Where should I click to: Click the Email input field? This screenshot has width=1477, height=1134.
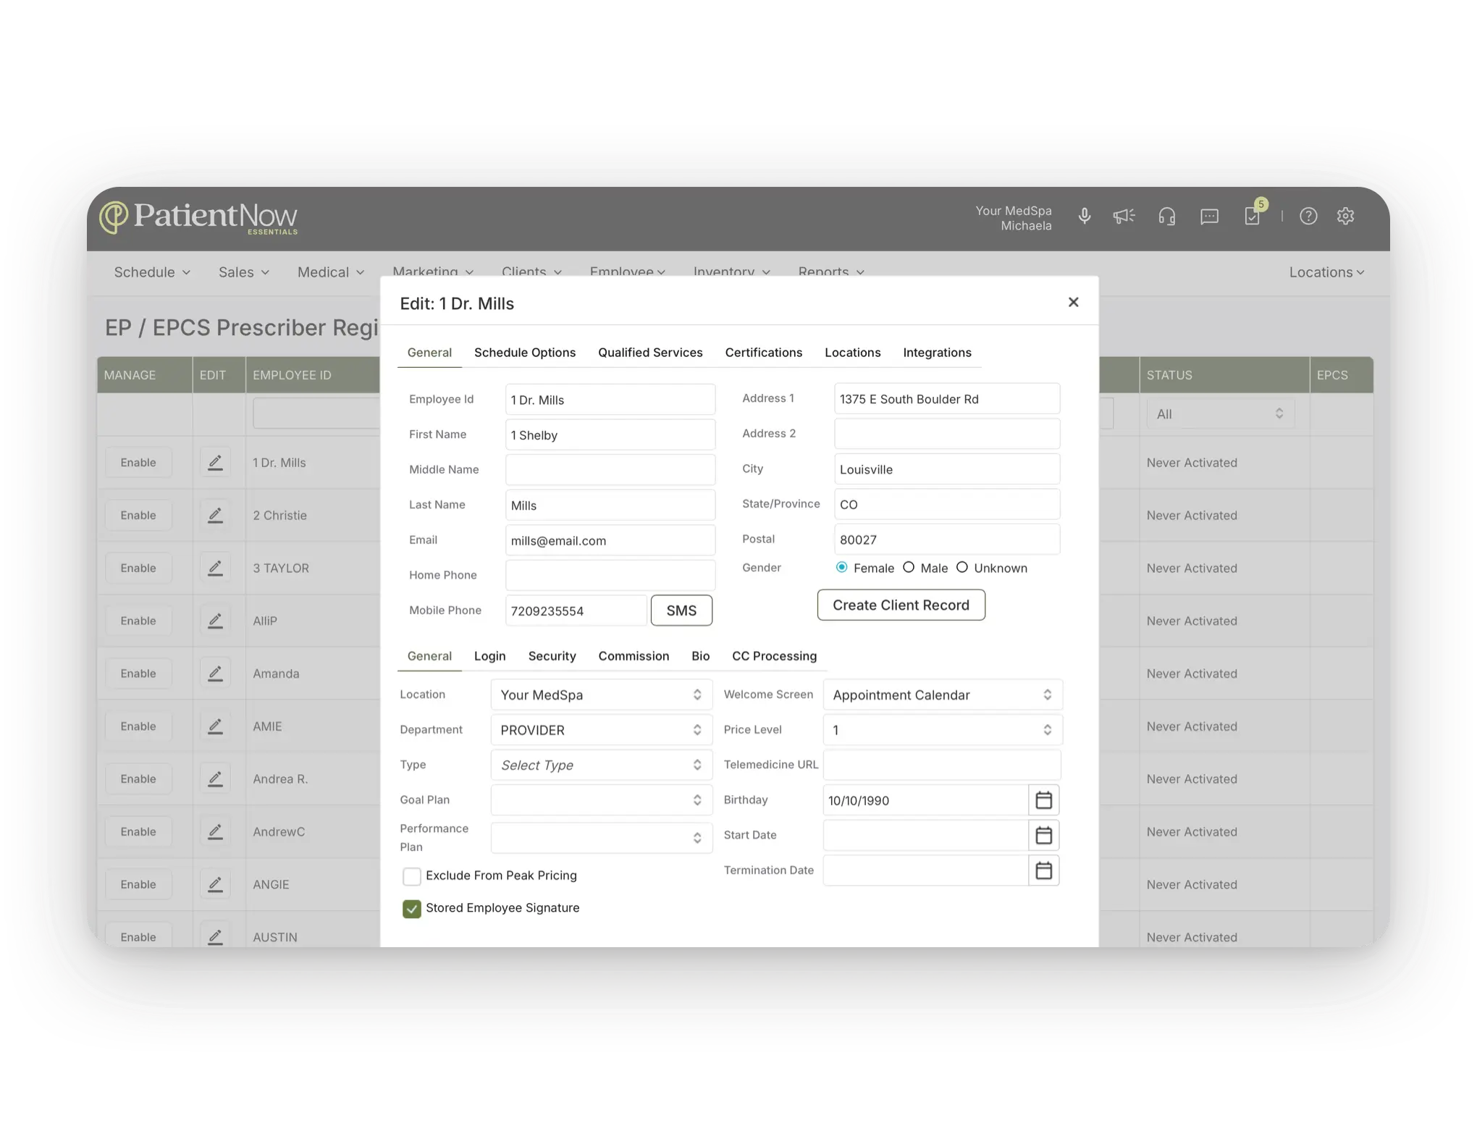click(610, 540)
